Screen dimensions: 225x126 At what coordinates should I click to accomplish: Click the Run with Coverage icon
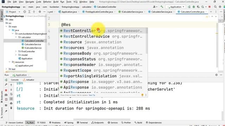click(198, 7)
